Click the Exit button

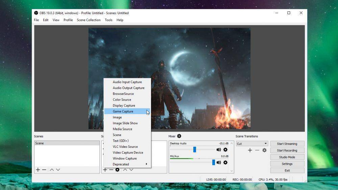287,170
